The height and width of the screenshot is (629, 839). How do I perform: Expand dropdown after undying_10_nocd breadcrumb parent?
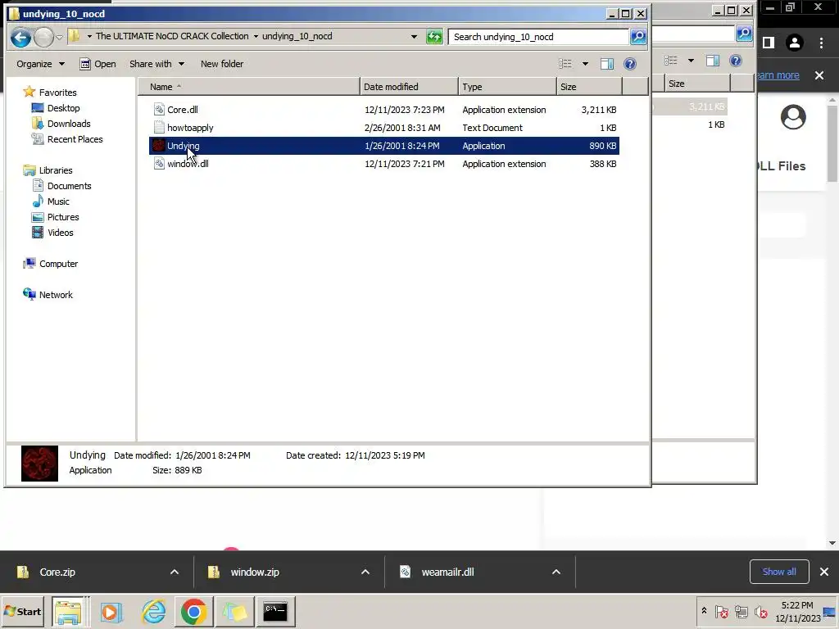[x=256, y=36]
